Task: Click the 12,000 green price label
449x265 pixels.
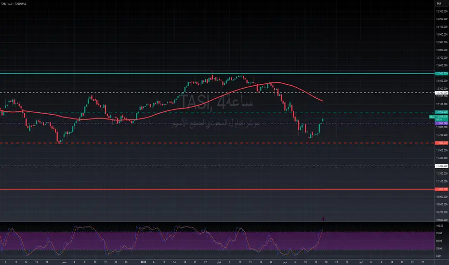Action: 441,112
